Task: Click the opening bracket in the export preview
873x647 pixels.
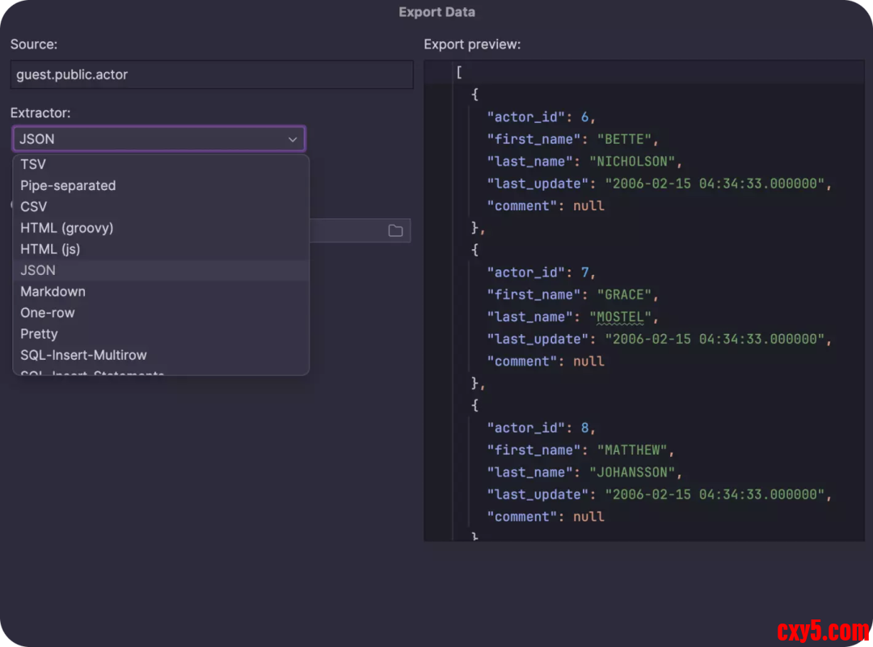Action: tap(459, 72)
